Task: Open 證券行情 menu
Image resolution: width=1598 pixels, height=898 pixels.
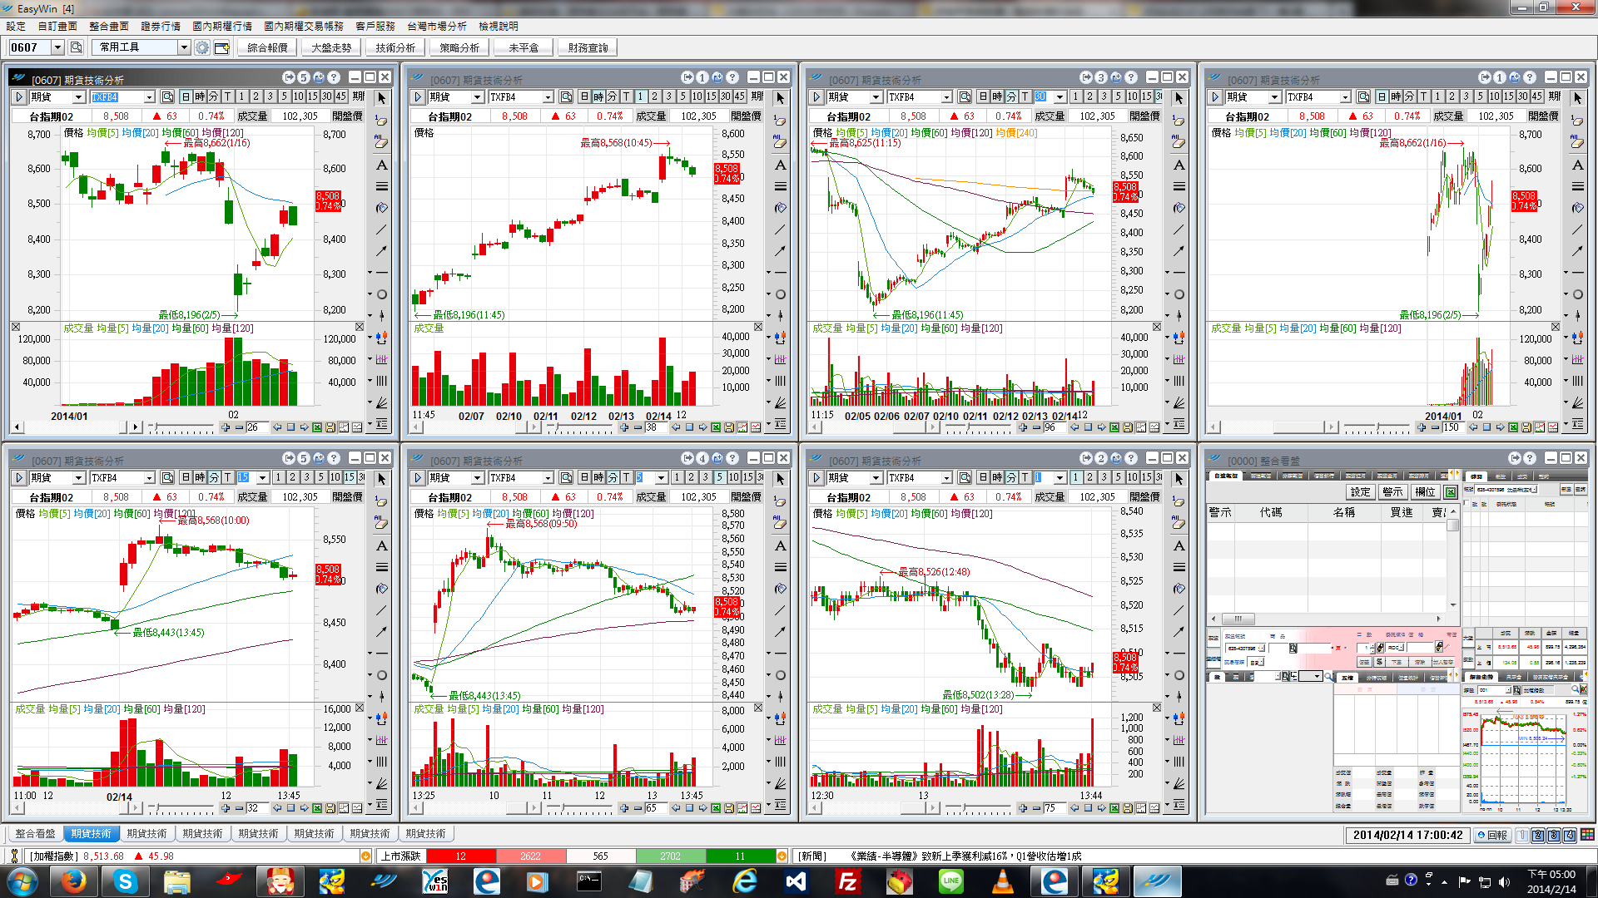Action: [161, 27]
